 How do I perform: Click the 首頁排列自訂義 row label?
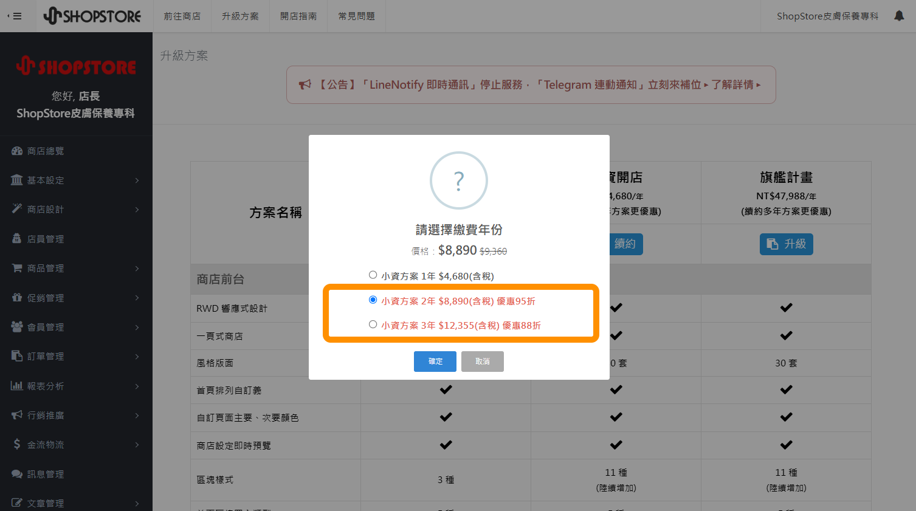click(x=229, y=391)
